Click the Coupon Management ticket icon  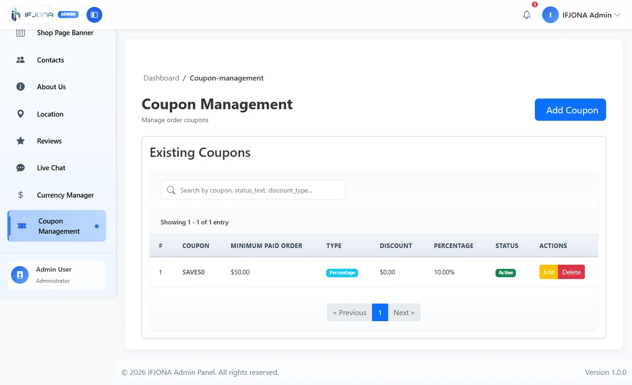pos(22,226)
